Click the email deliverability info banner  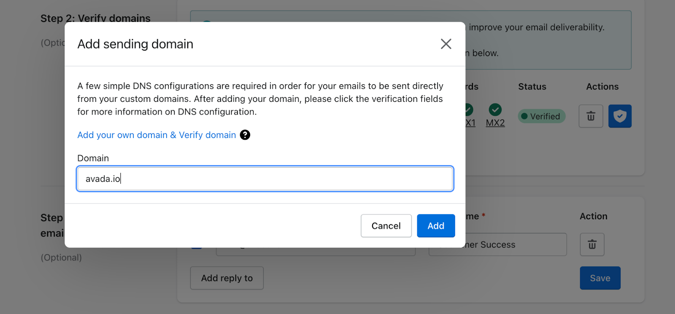click(x=548, y=40)
